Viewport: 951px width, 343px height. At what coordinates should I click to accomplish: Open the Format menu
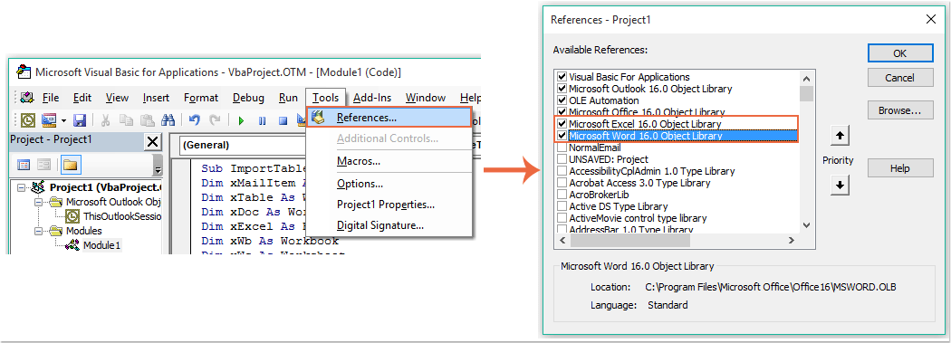click(201, 98)
